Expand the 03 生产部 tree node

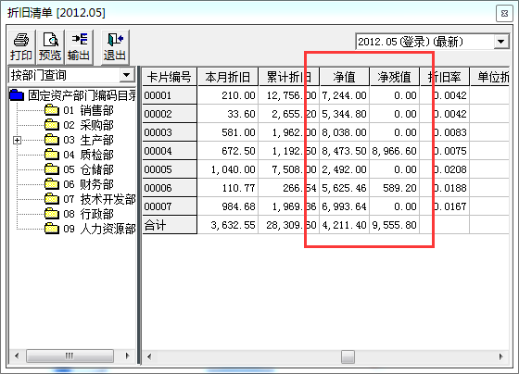tap(17, 140)
